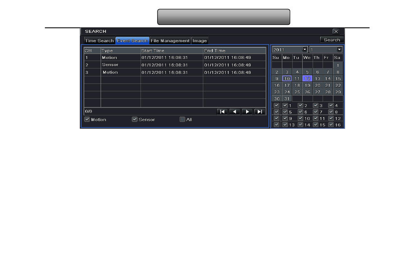This screenshot has height=264, width=397.
Task: Toggle channel 14 checkbox
Action: [301, 125]
